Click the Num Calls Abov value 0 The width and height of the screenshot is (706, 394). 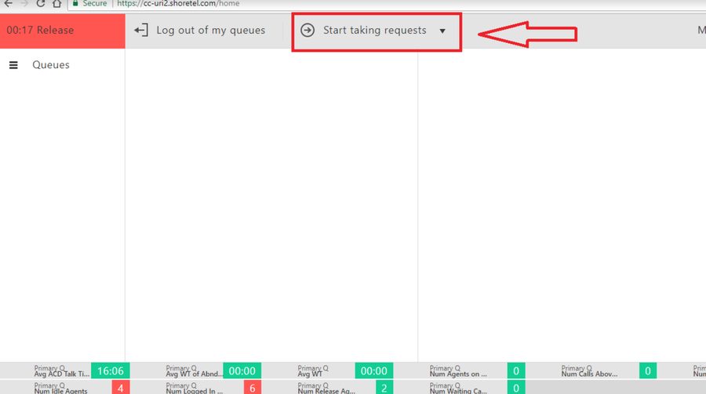pos(648,371)
